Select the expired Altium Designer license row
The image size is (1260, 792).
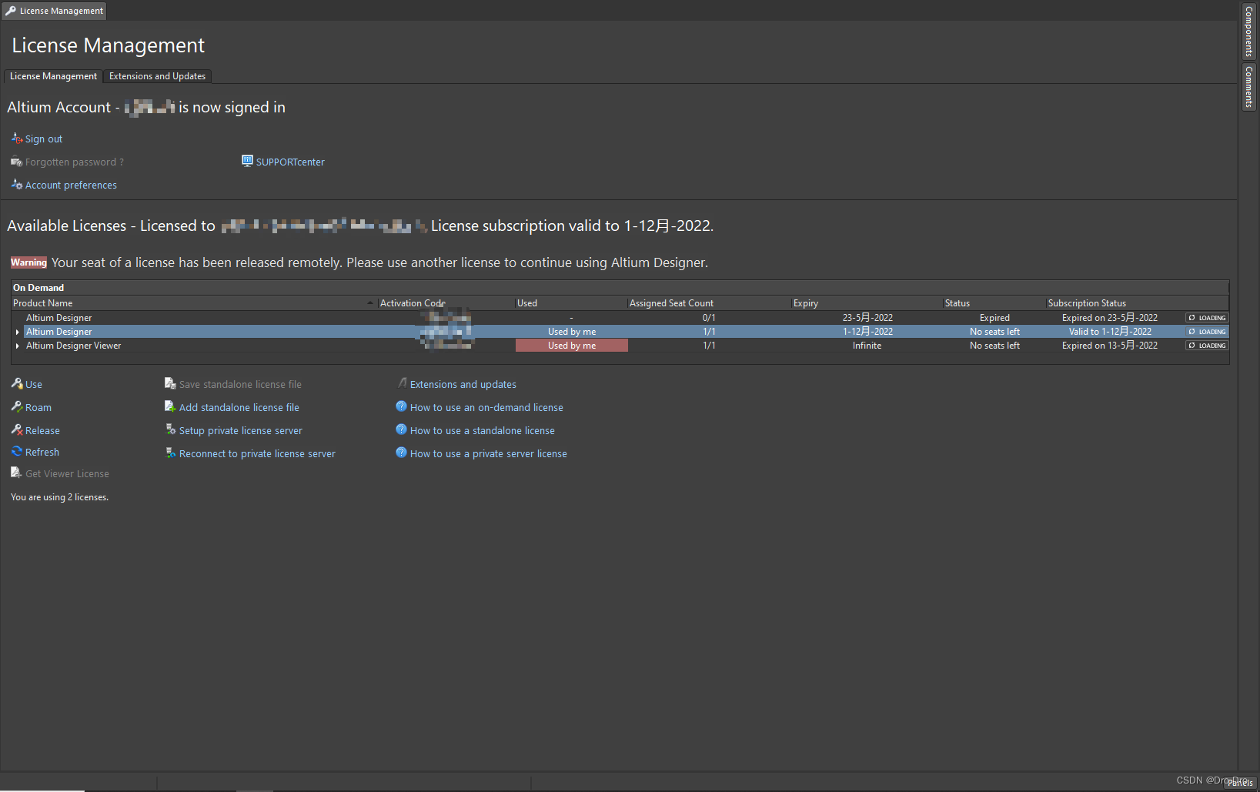[x=59, y=318]
